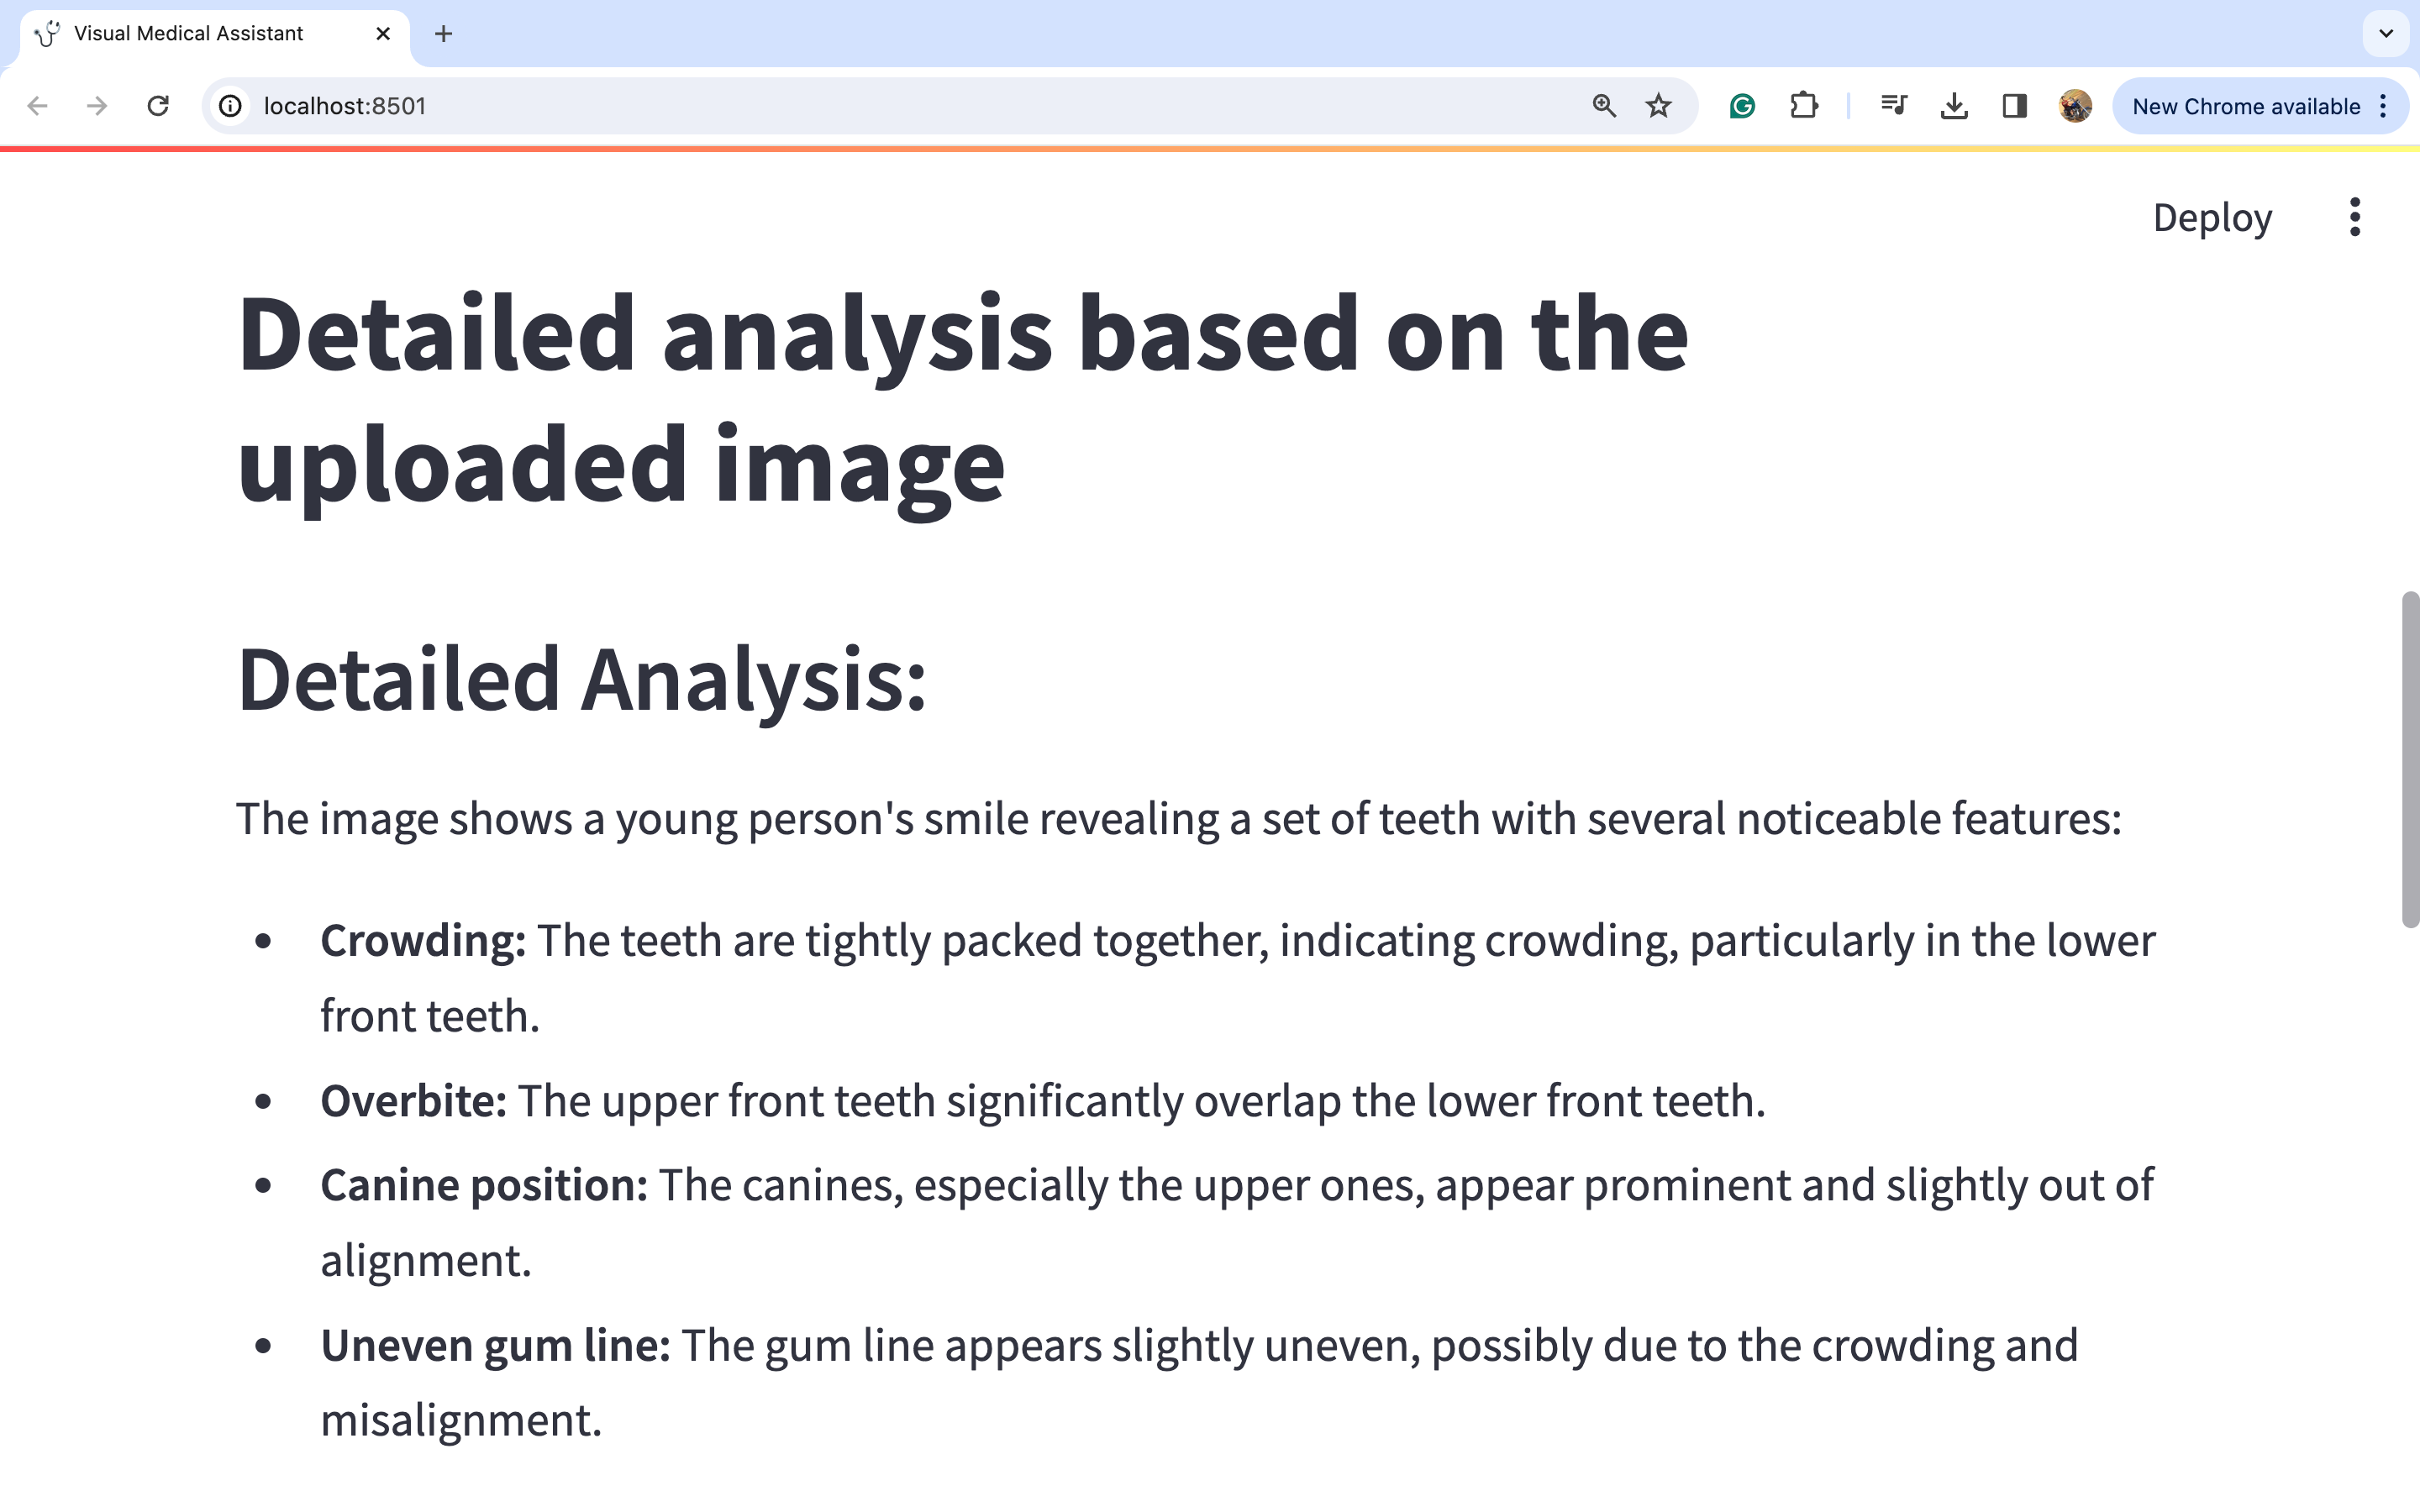
Task: Expand the tab search dropdown chevron
Action: [2386, 34]
